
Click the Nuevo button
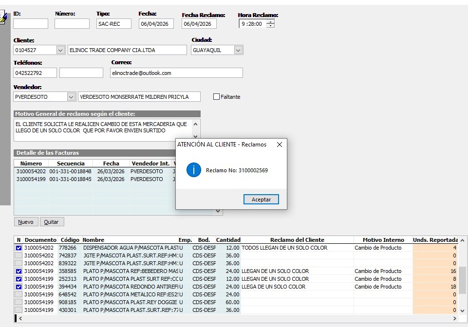[26, 222]
